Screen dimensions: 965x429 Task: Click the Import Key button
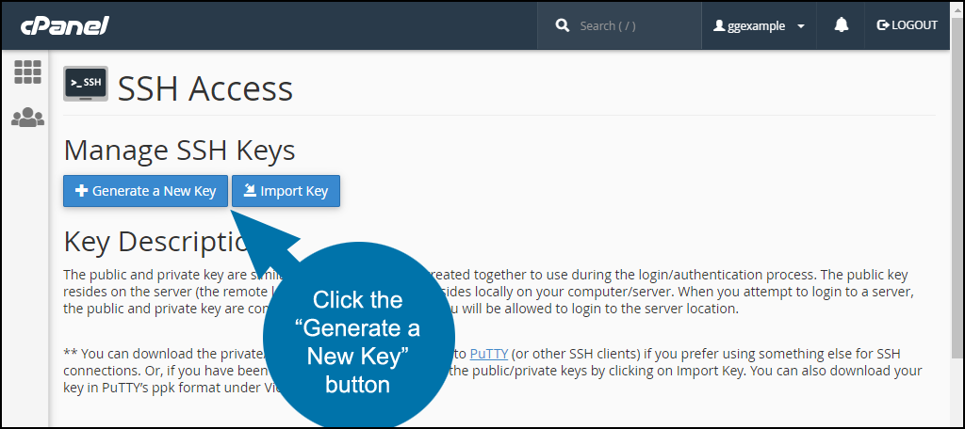pos(286,191)
